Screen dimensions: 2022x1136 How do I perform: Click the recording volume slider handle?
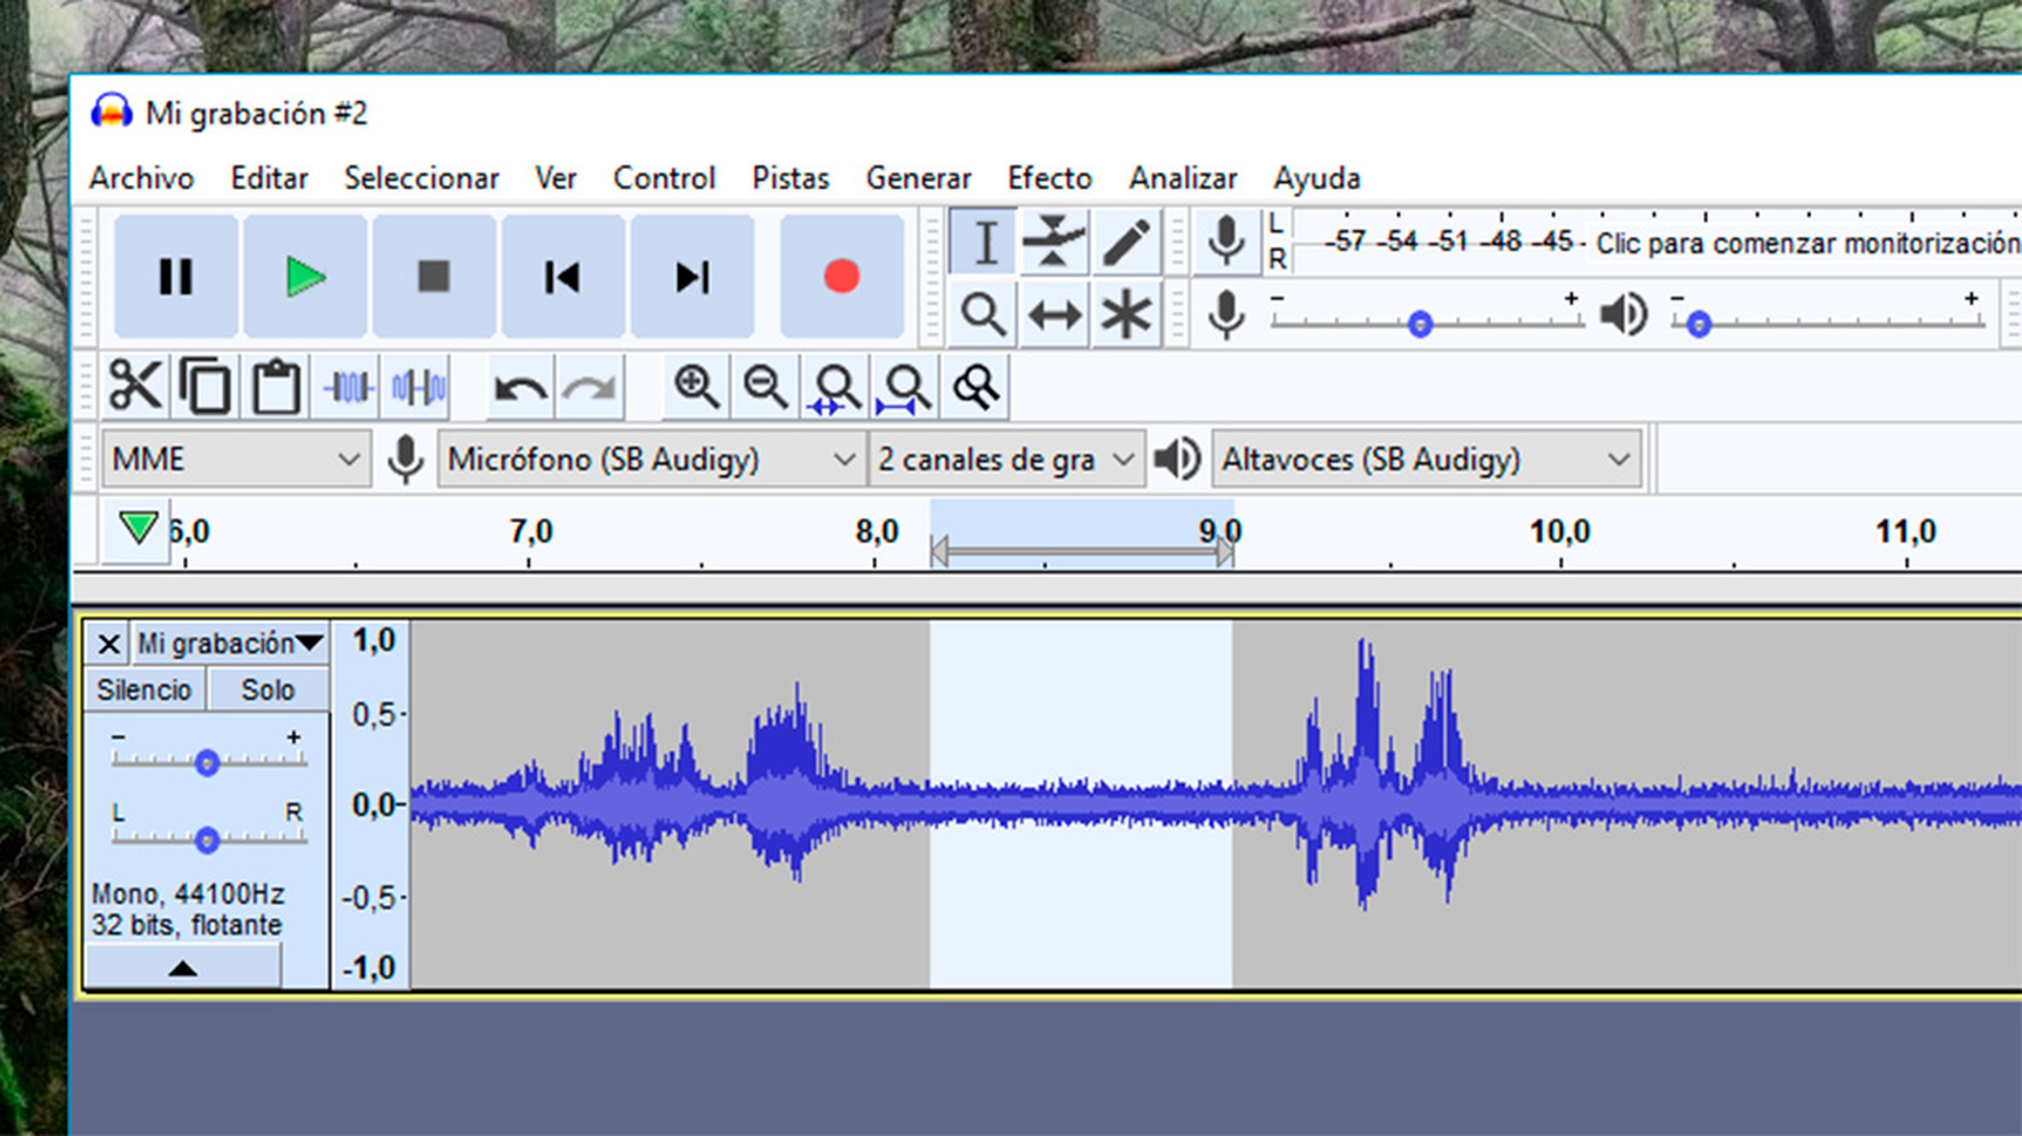point(1420,324)
